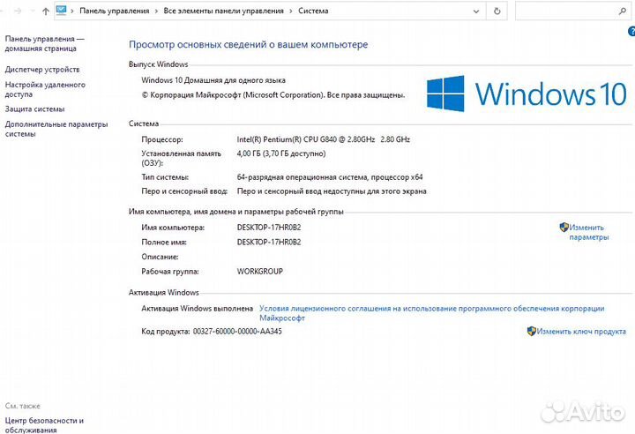
Task: Click the Windows 10 logo
Action: pos(526,94)
